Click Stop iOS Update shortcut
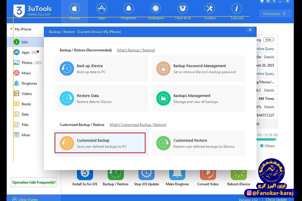Image resolution: width=302 pixels, height=201 pixels. point(146,177)
